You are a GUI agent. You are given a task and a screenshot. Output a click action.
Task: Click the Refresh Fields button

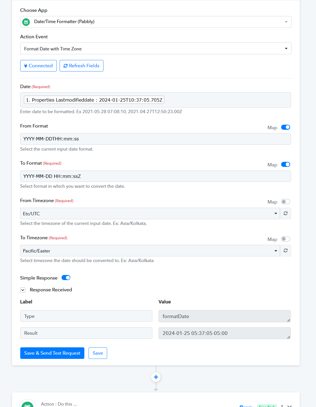pos(82,66)
